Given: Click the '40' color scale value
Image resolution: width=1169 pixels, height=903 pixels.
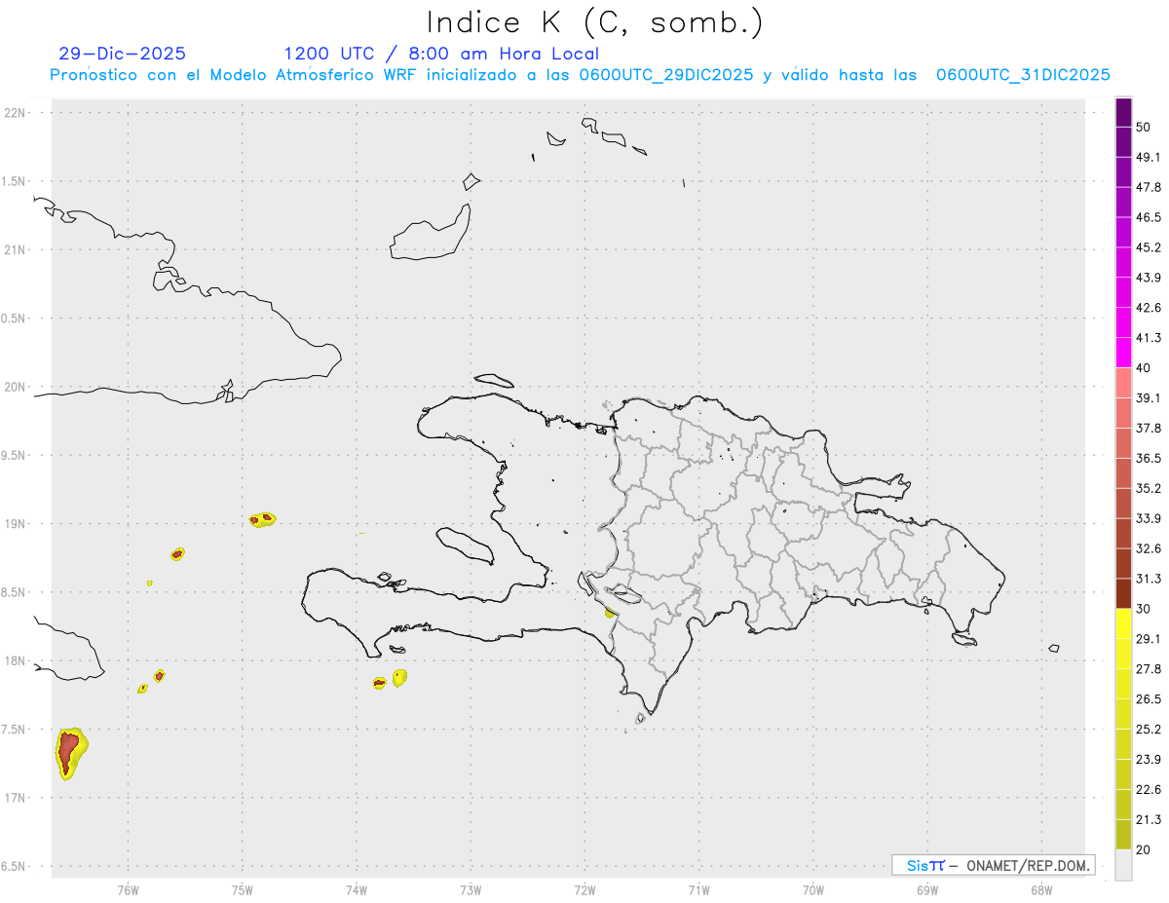Looking at the screenshot, I should (x=1143, y=368).
